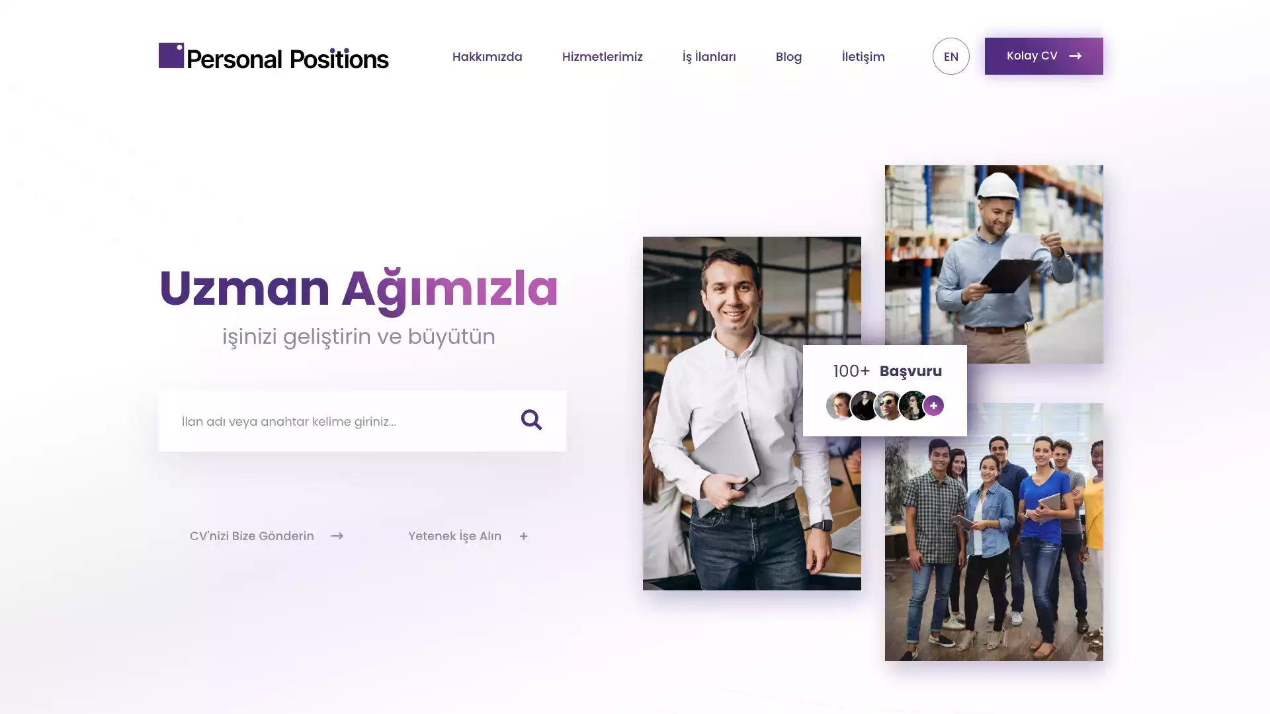Click the purple plus icon beside applicant avatars
1270x714 pixels.
(x=933, y=405)
